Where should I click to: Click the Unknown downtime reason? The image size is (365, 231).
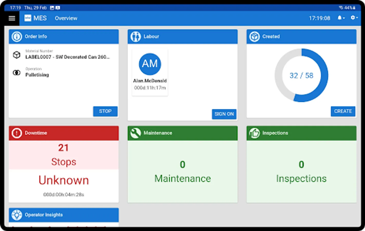point(64,180)
